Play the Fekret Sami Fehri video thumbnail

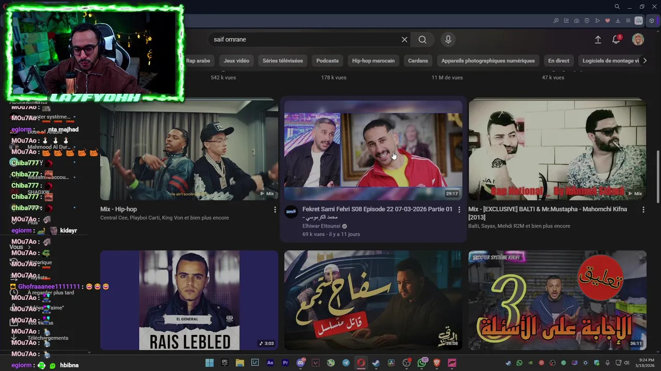[x=373, y=149]
